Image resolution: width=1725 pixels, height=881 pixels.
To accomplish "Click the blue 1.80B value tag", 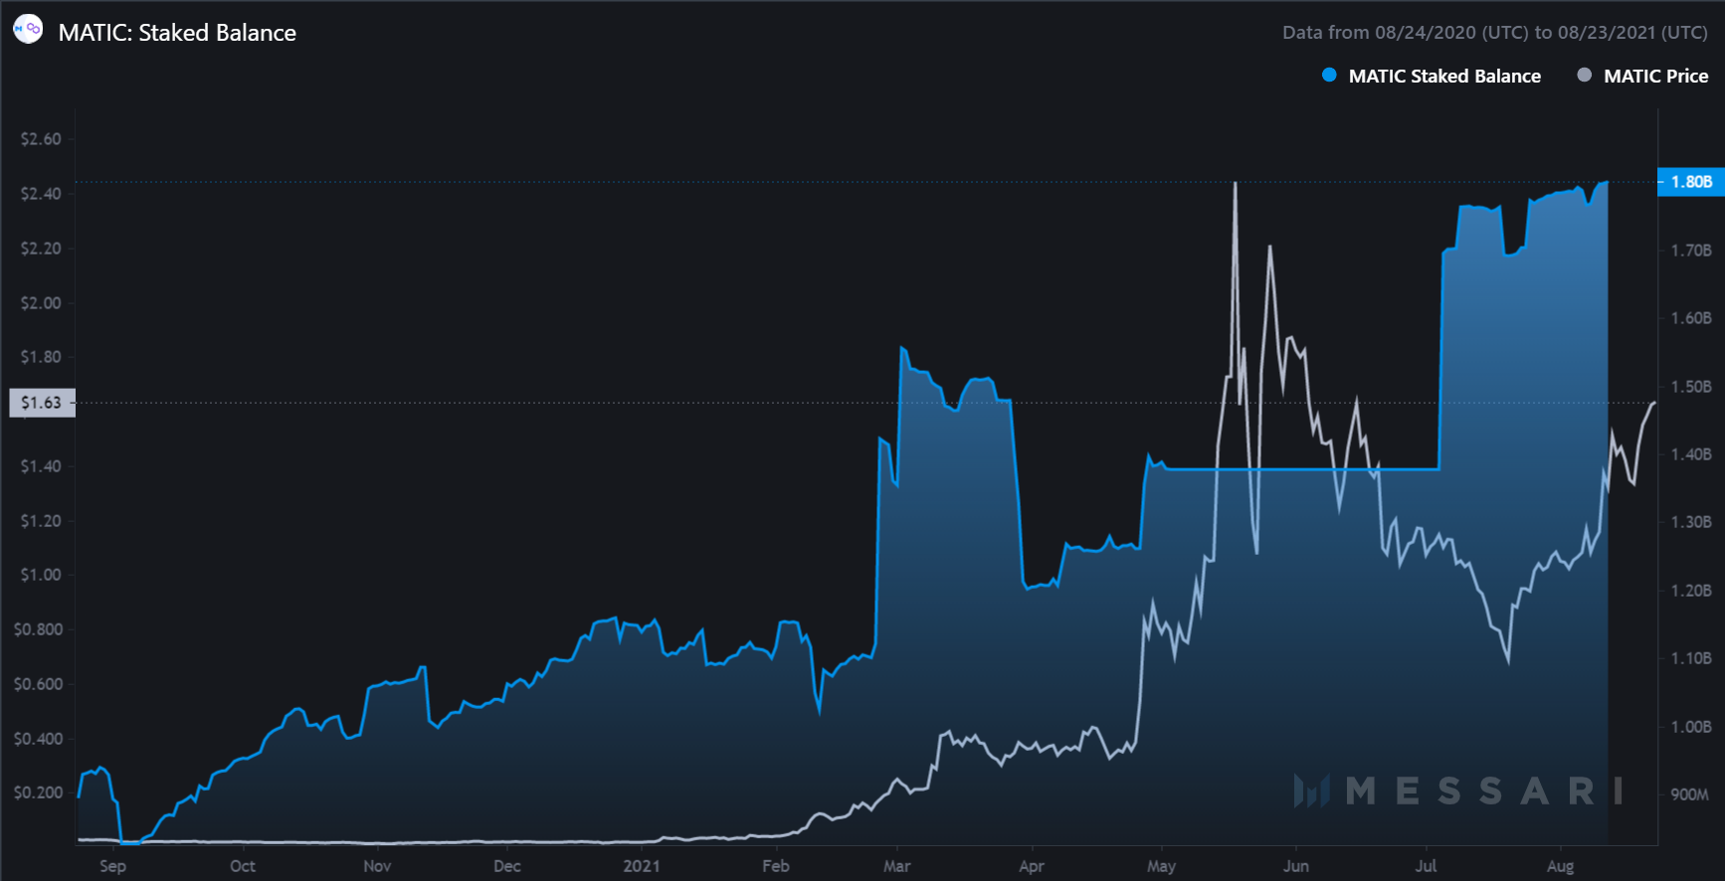I will pos(1691,182).
